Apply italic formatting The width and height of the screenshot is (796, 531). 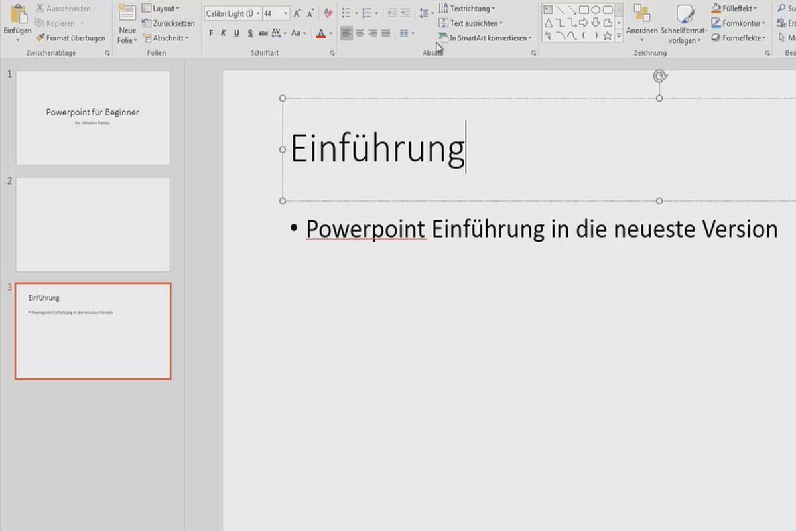(223, 32)
